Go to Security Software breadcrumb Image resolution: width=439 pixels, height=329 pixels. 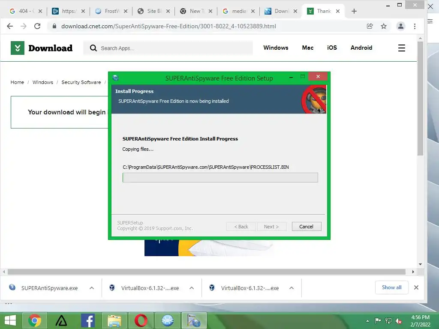pyautogui.click(x=81, y=82)
